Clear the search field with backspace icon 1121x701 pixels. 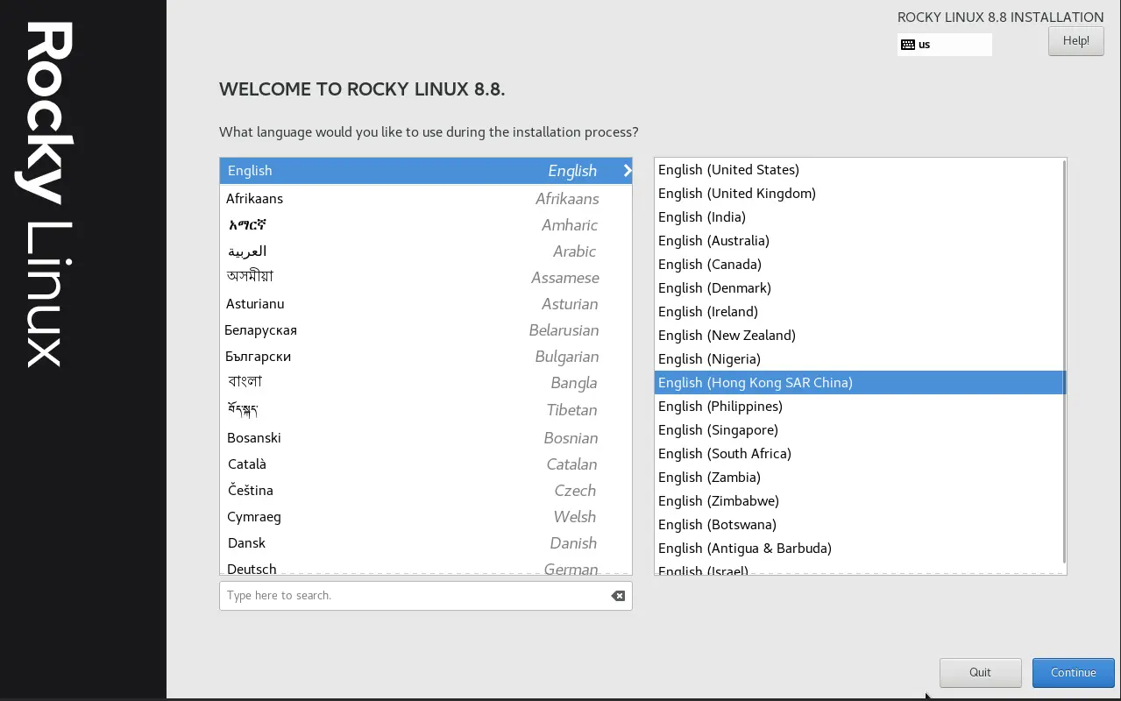618,596
